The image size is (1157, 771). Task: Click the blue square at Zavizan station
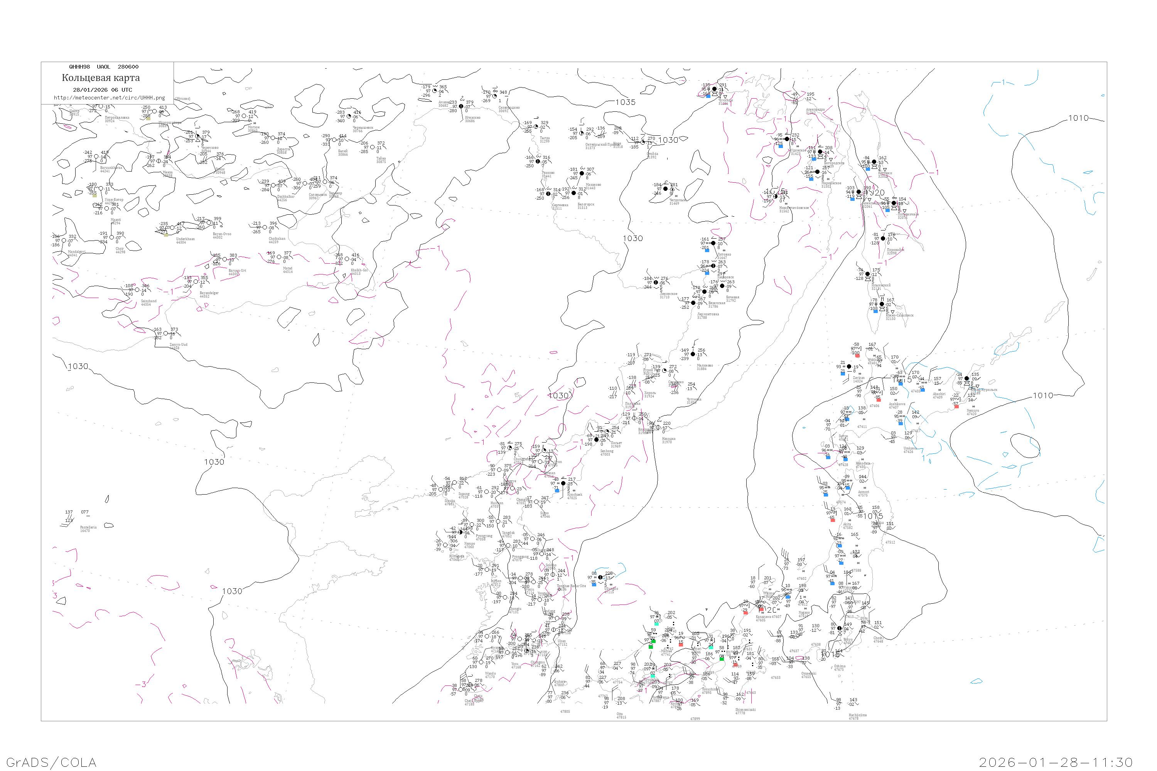[843, 374]
